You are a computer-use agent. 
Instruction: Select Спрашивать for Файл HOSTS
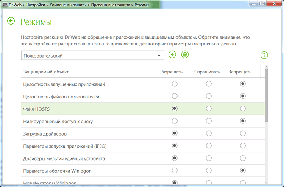click(x=209, y=109)
